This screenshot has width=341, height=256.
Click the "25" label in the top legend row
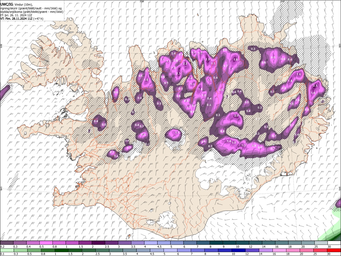(x=316, y=247)
